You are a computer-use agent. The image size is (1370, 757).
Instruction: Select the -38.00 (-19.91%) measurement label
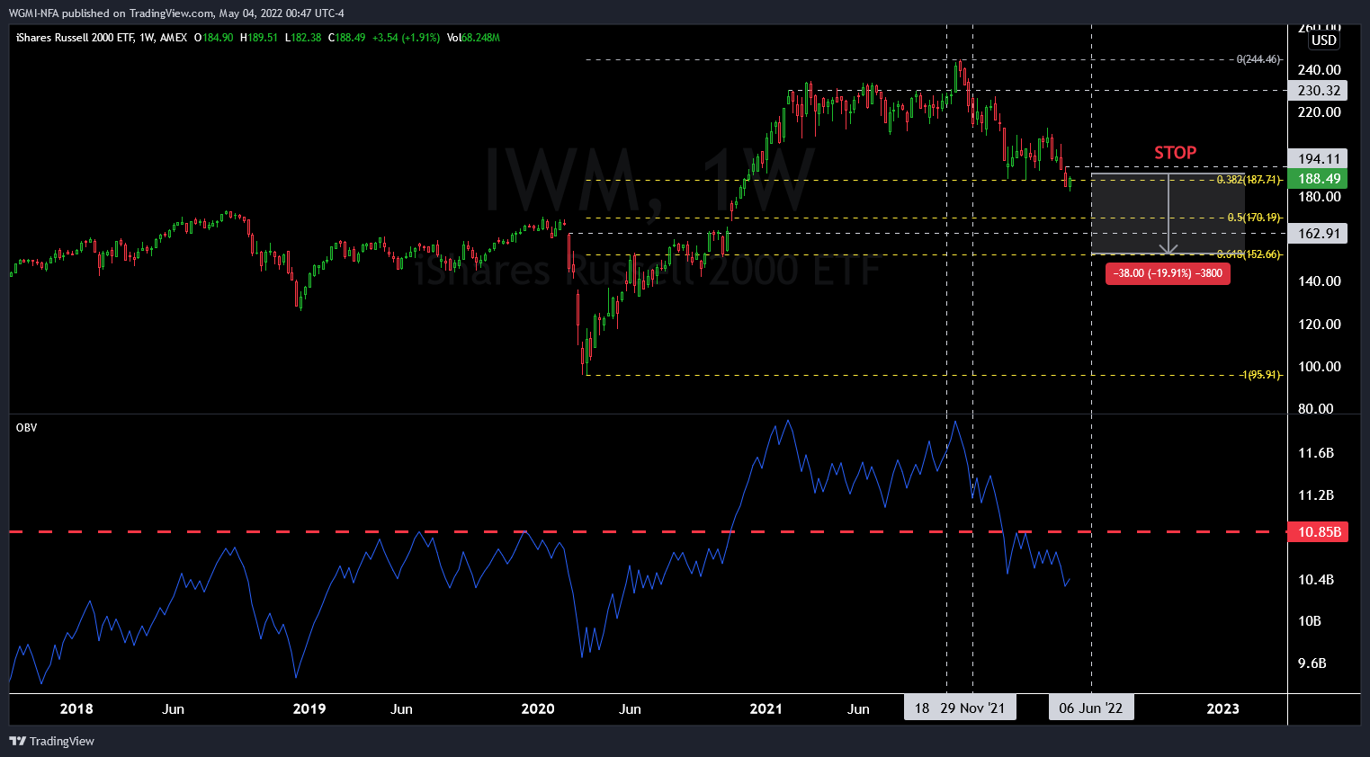point(1168,273)
